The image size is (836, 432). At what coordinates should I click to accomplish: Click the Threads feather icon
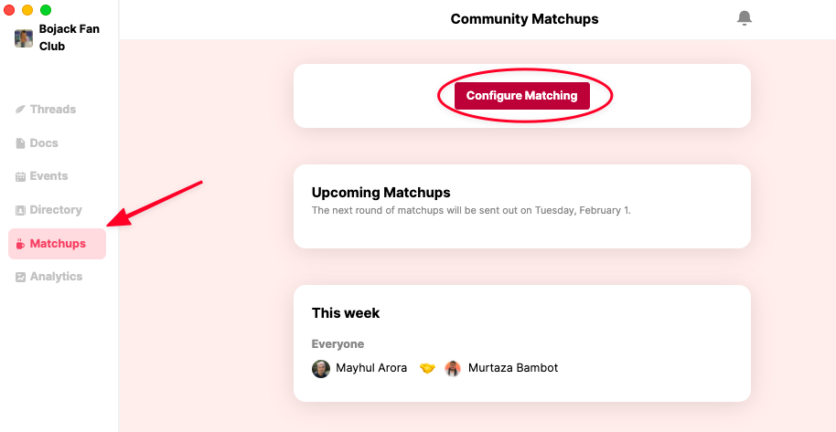point(20,110)
